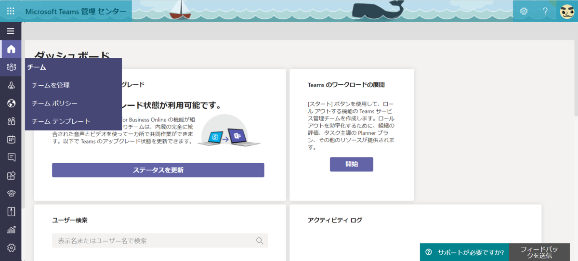The image size is (578, 261).
Task: Click Microsoft Teams 管理センター title
Action: [76, 11]
